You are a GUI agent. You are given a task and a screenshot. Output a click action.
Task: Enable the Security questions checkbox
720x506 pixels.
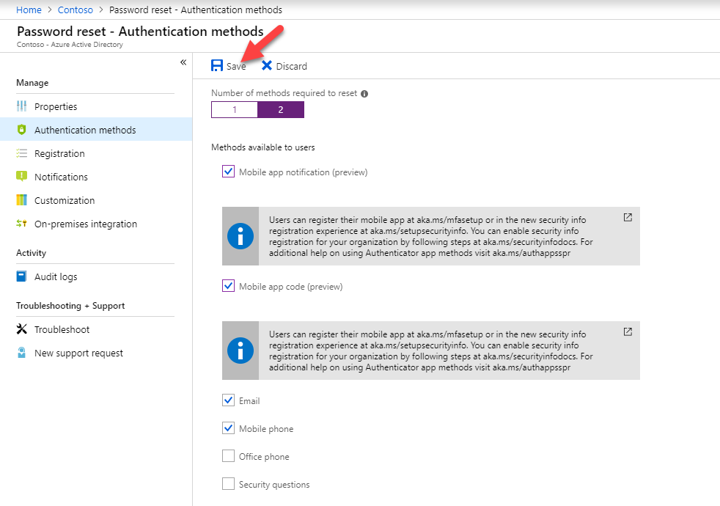228,484
